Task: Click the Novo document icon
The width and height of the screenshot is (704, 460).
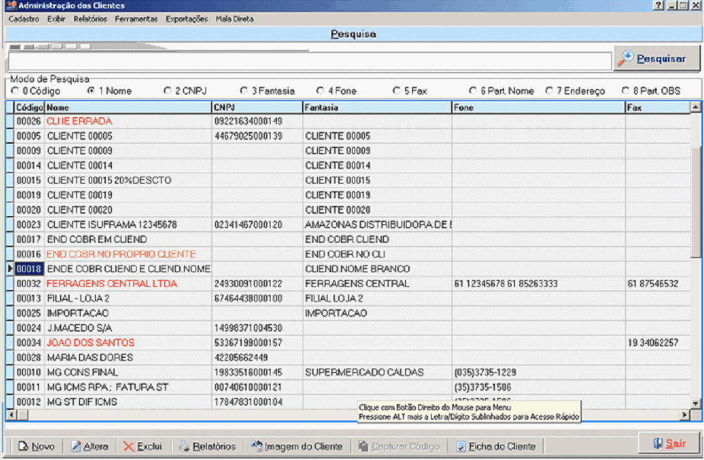Action: point(23,446)
